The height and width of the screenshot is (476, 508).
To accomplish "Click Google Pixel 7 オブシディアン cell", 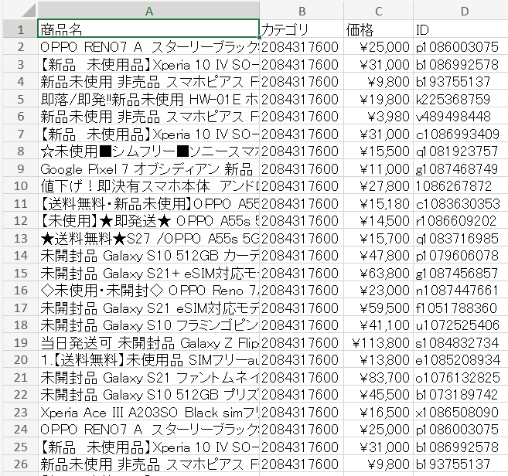I will click(x=148, y=168).
